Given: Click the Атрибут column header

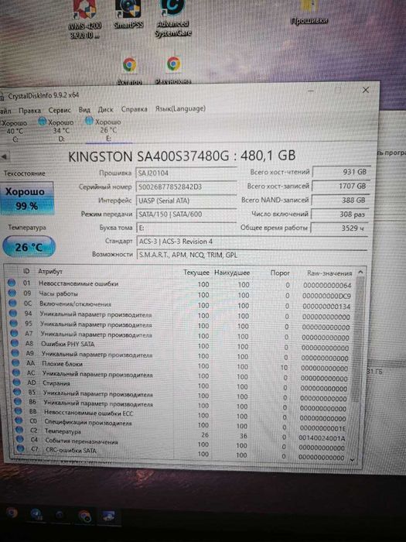Looking at the screenshot, I should pyautogui.click(x=50, y=271).
